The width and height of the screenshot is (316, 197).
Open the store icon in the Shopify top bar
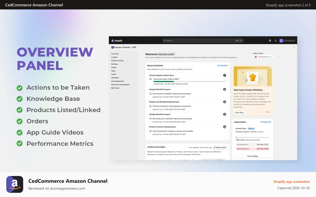pyautogui.click(x=270, y=41)
